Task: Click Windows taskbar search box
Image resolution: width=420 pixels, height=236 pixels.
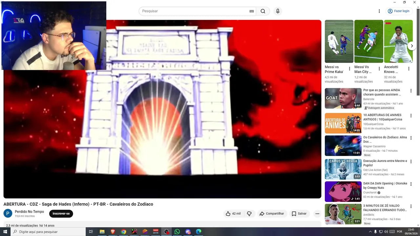Action: pyautogui.click(x=48, y=232)
